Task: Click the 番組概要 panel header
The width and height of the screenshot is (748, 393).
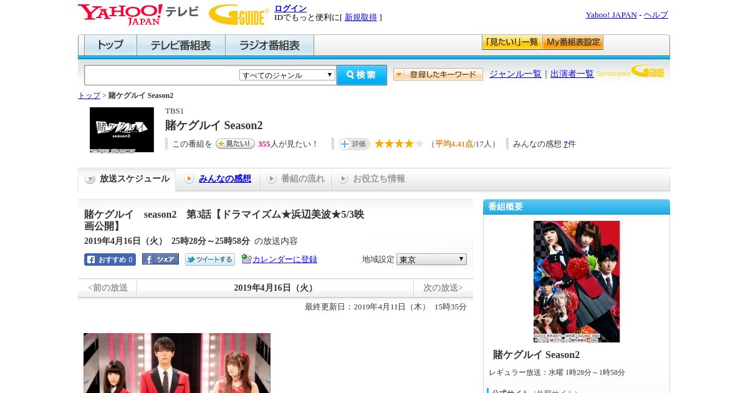Action: pyautogui.click(x=577, y=207)
